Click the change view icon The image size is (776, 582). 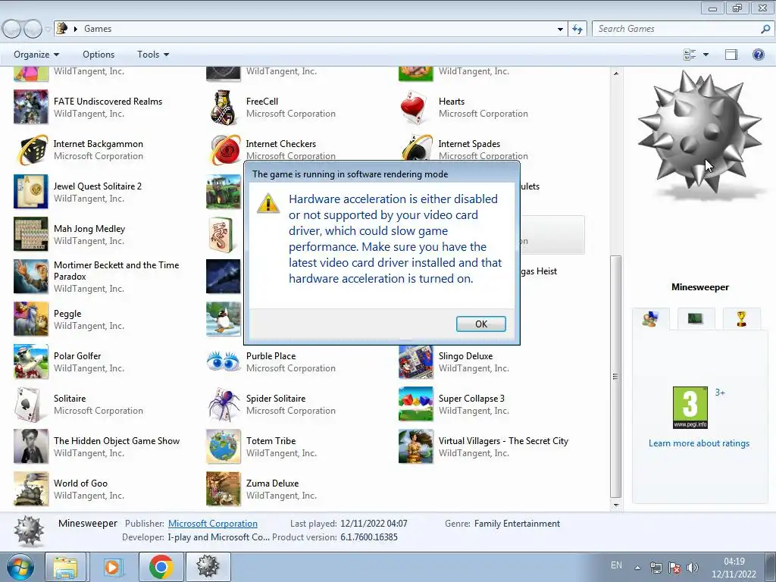coord(690,55)
